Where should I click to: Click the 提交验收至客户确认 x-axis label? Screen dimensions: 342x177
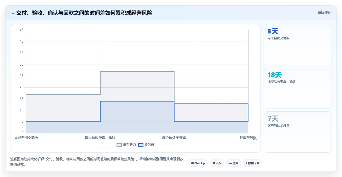[100, 138]
